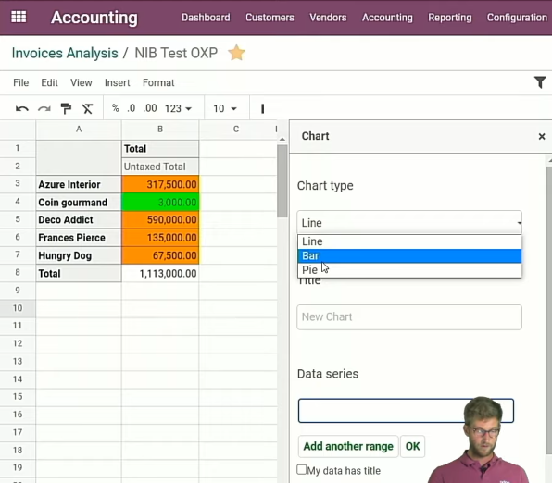Select the paint format roller icon
This screenshot has width=552, height=483.
coord(66,108)
